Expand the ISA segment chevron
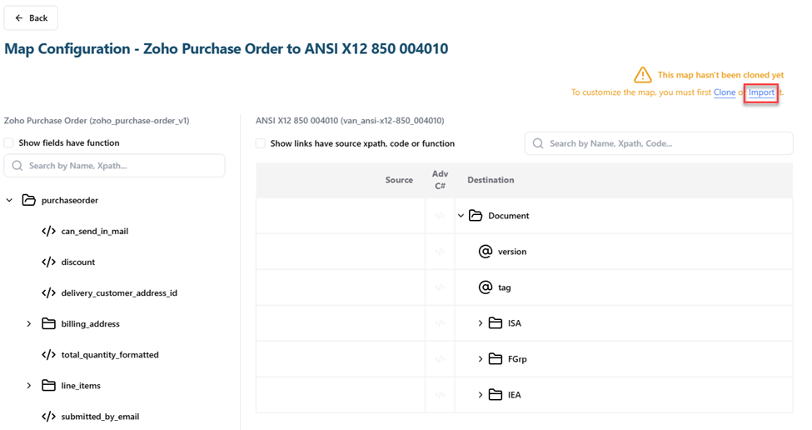812x430 pixels. click(x=481, y=323)
